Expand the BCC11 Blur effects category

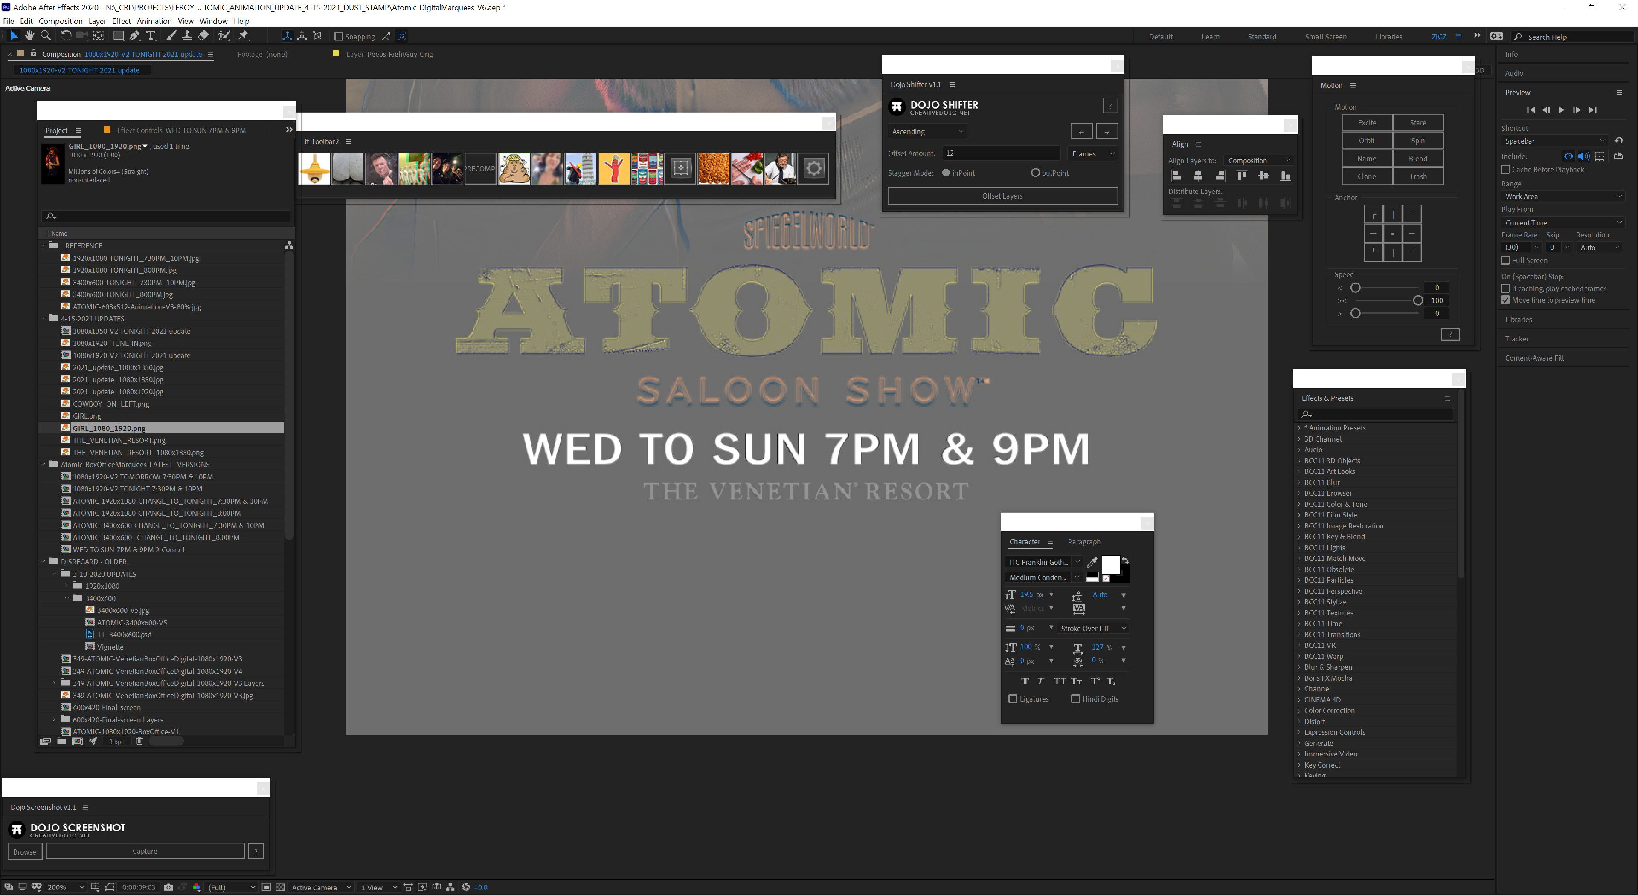[1299, 483]
